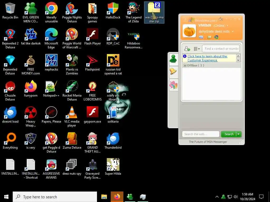Open File Explorer from the taskbar
Viewport: 270px width, 202px height.
pyautogui.click(x=104, y=197)
